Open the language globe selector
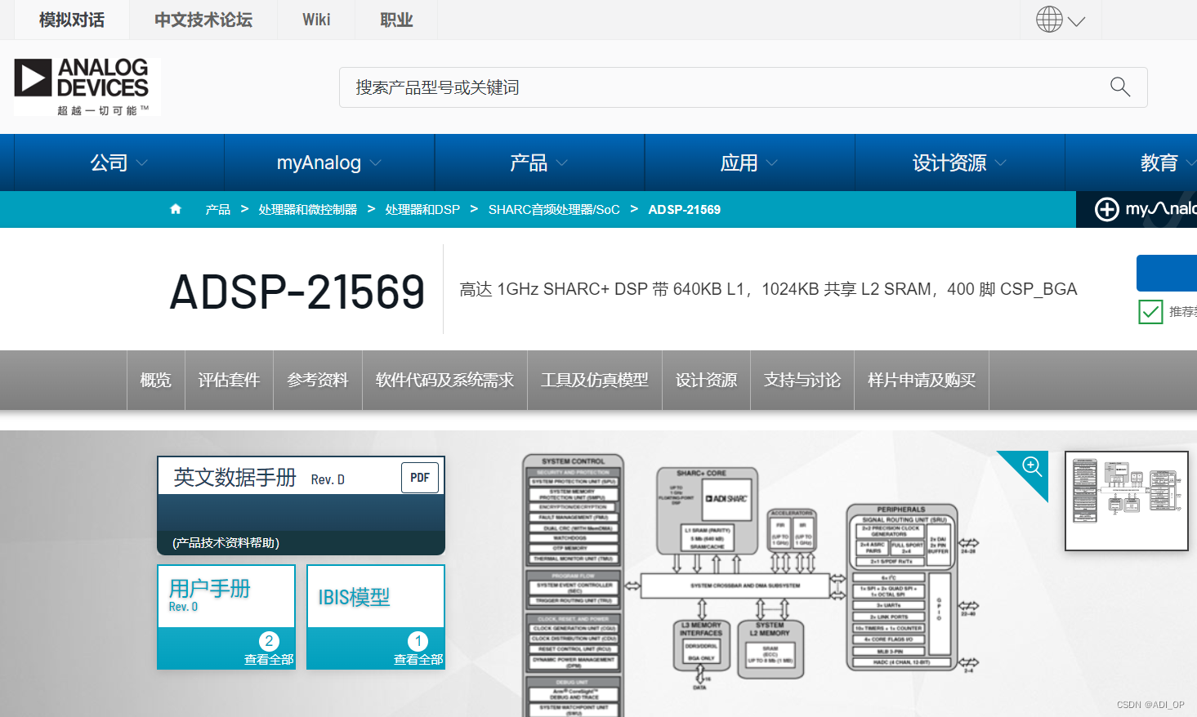The height and width of the screenshot is (717, 1197). pos(1060,19)
